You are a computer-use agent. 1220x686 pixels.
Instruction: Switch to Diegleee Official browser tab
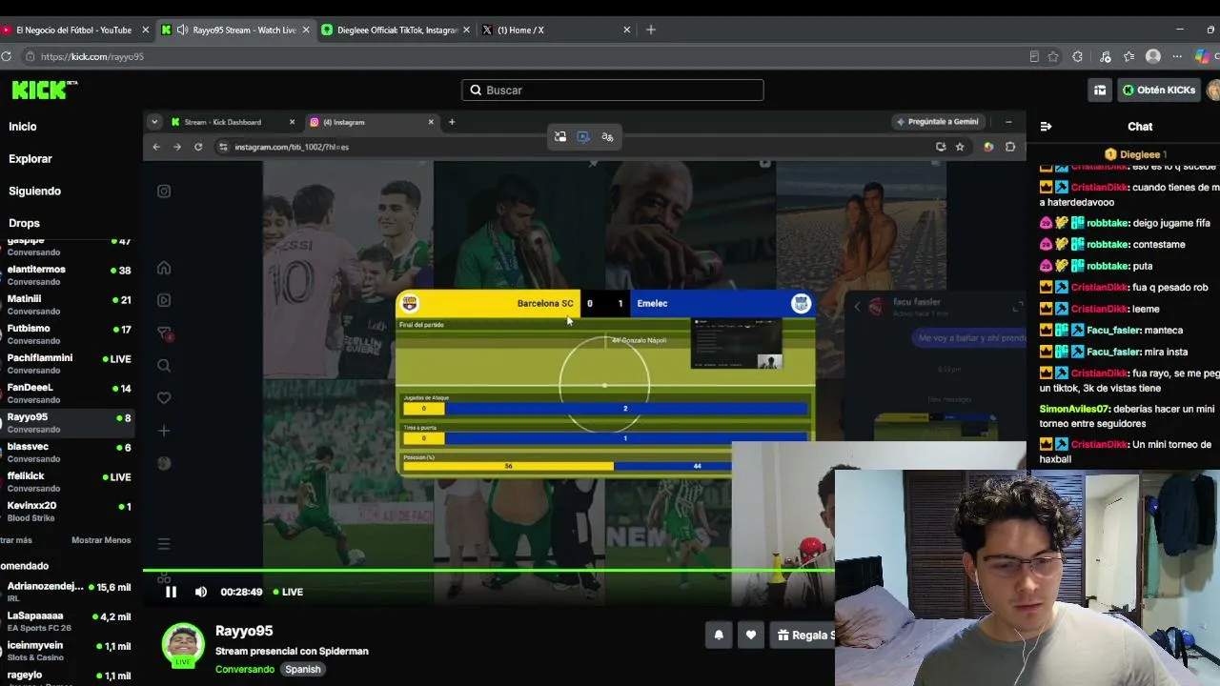pos(396,30)
